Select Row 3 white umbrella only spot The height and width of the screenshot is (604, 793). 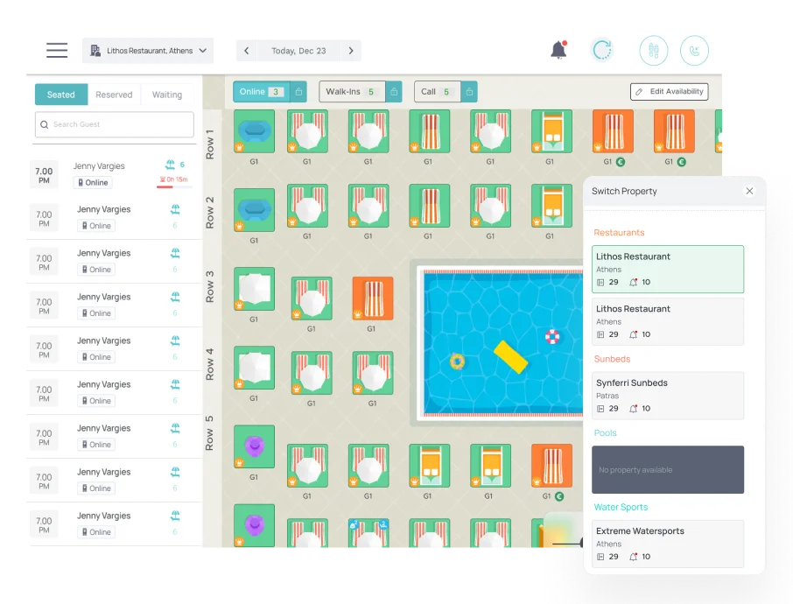point(254,289)
